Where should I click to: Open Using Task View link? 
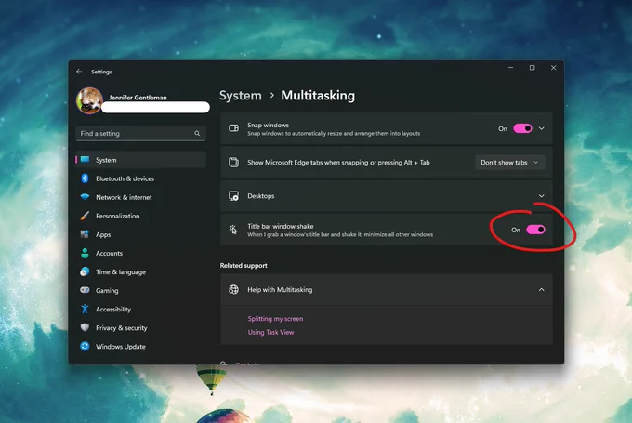[x=270, y=332]
